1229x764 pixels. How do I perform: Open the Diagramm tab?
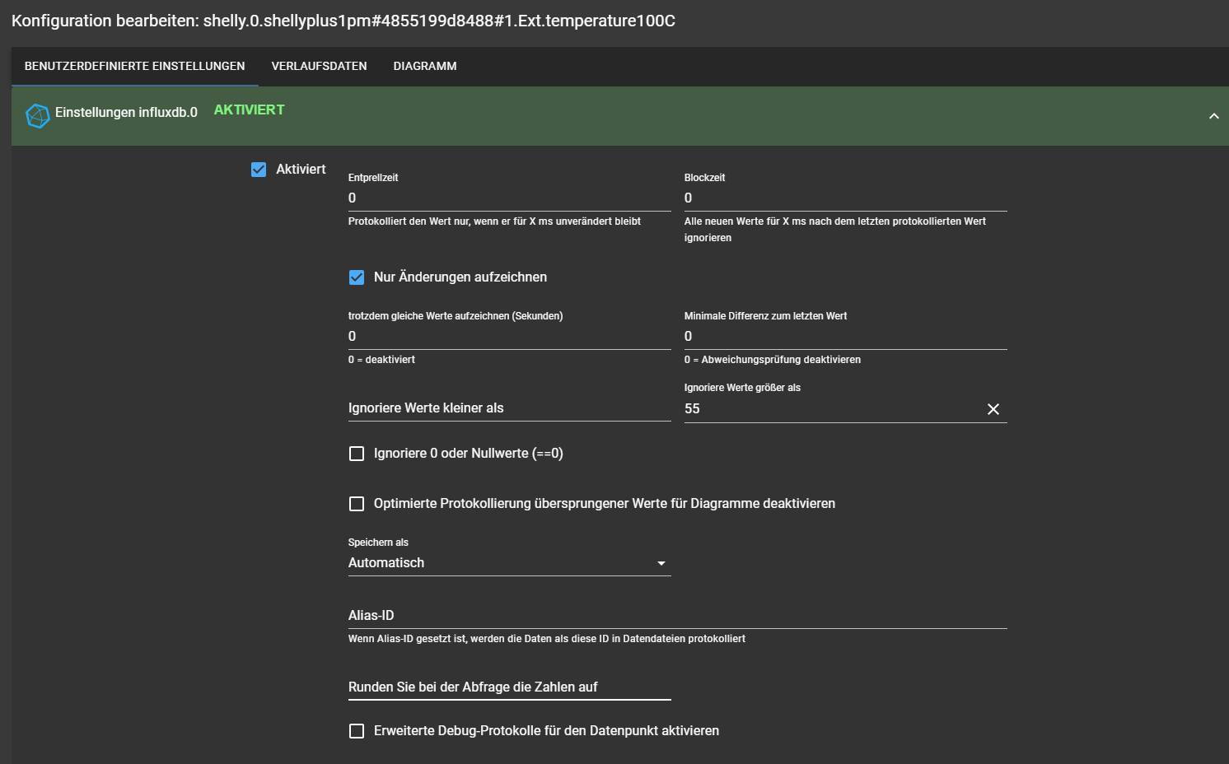tap(425, 66)
